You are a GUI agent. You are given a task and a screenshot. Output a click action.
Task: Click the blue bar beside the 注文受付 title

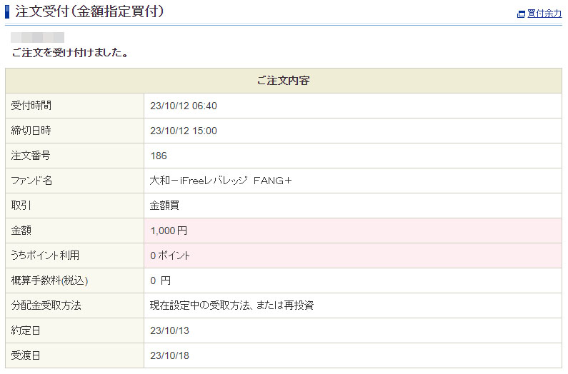(x=8, y=11)
